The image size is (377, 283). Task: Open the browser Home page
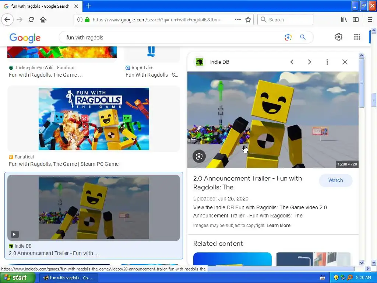(x=43, y=20)
